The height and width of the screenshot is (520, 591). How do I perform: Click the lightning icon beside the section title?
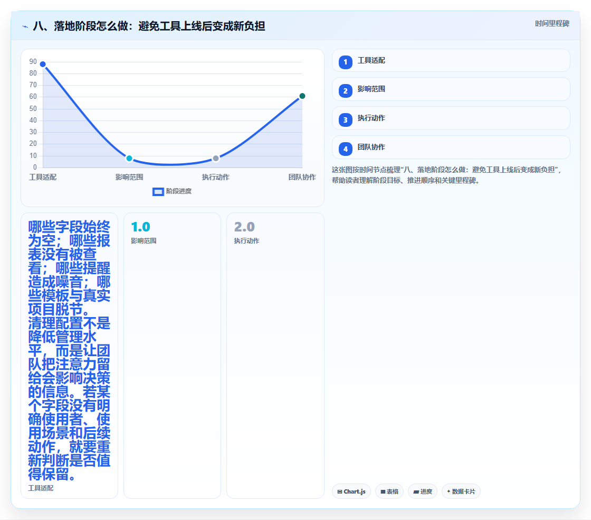[25, 26]
